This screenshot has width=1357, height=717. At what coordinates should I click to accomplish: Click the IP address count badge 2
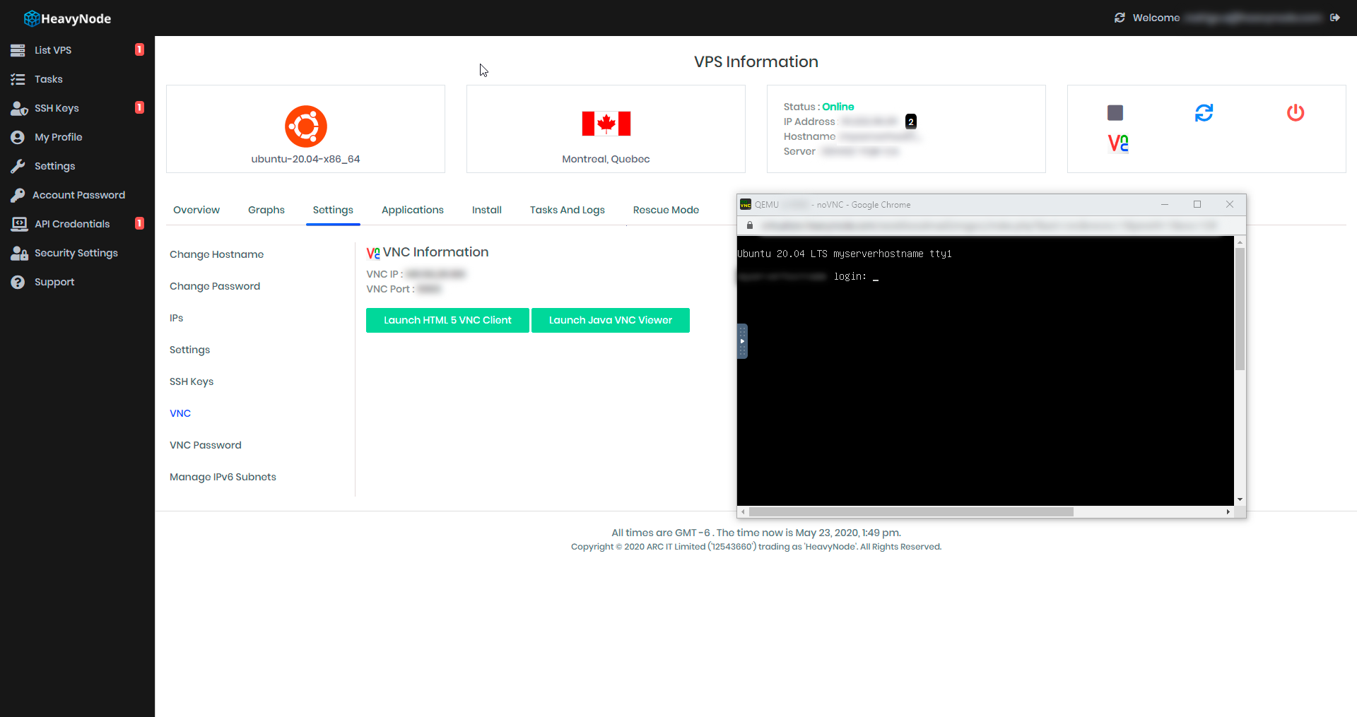point(911,122)
